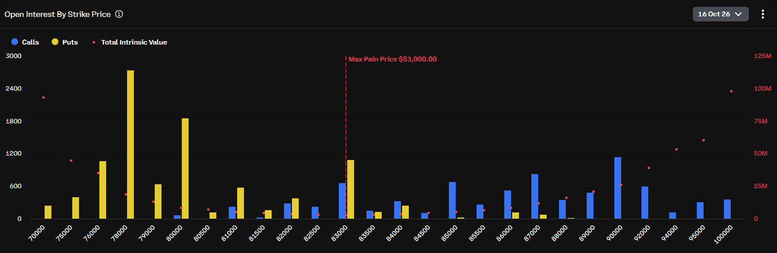777x253 pixels.
Task: Toggle the Calls series in legend
Action: [x=25, y=42]
